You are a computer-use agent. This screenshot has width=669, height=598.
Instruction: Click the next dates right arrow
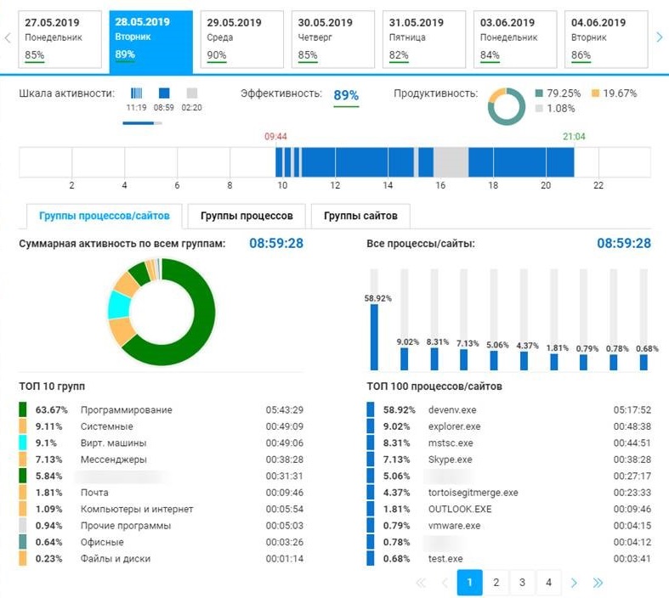(659, 37)
